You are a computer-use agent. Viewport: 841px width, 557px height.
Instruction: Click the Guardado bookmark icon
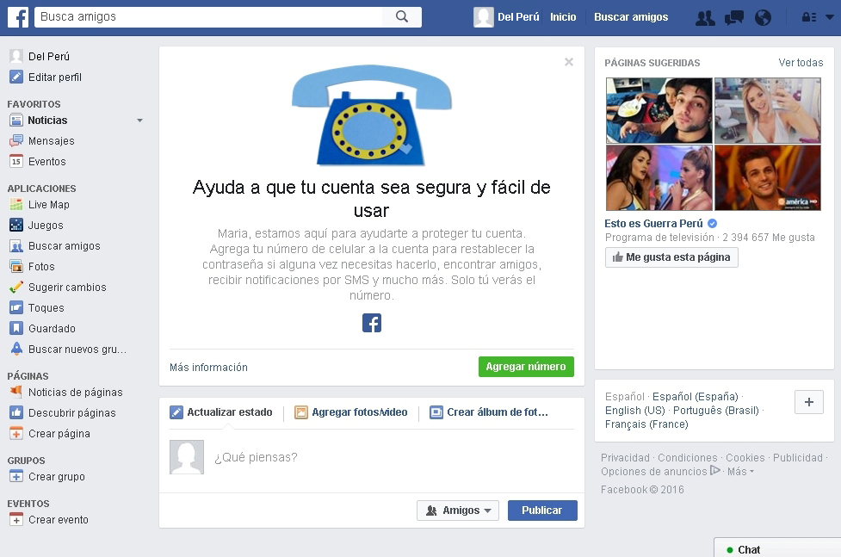16,328
